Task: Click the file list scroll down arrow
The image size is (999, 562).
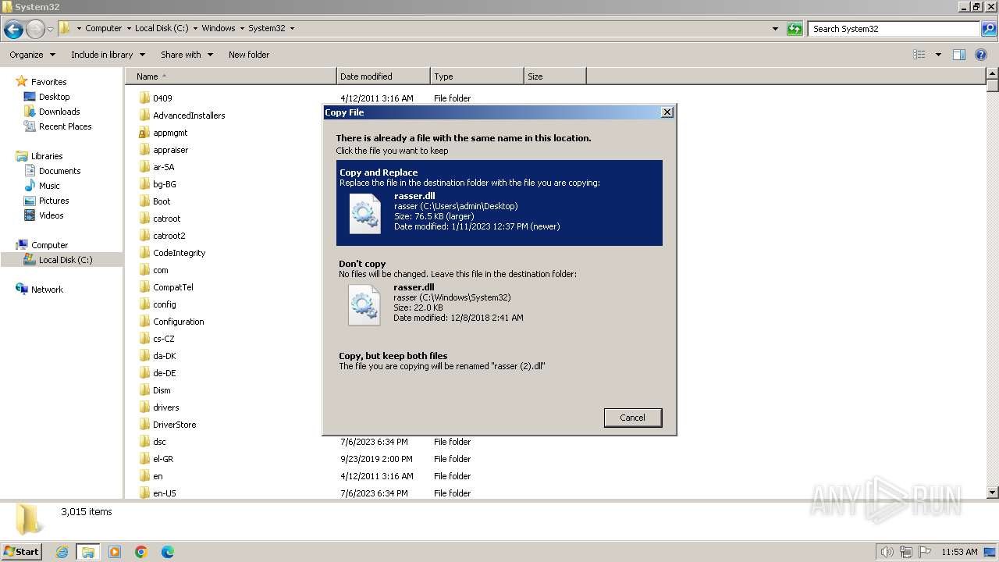Action: [x=993, y=493]
